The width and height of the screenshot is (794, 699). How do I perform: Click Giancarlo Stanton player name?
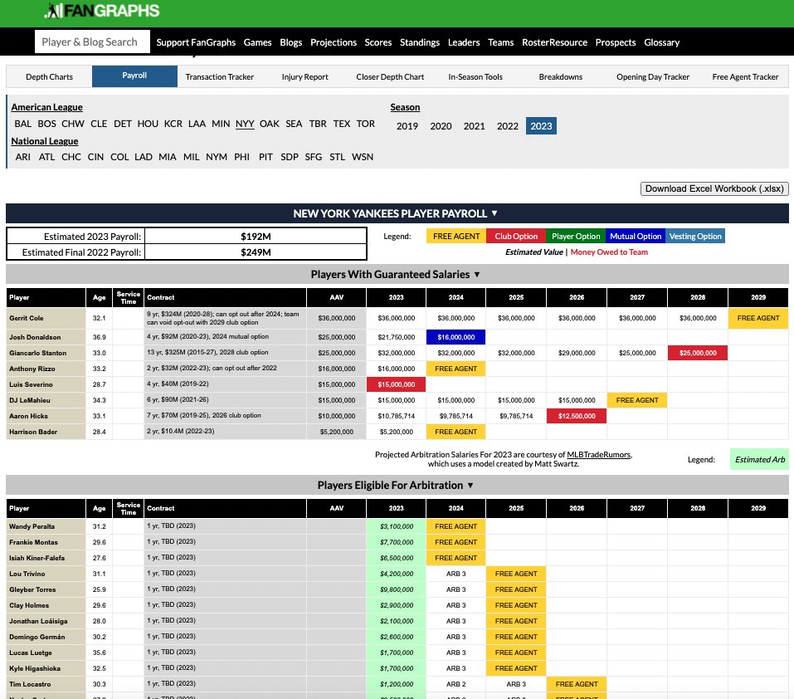tap(37, 353)
